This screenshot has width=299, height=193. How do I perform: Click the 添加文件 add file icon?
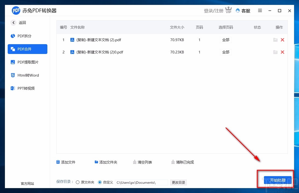pos(59,162)
